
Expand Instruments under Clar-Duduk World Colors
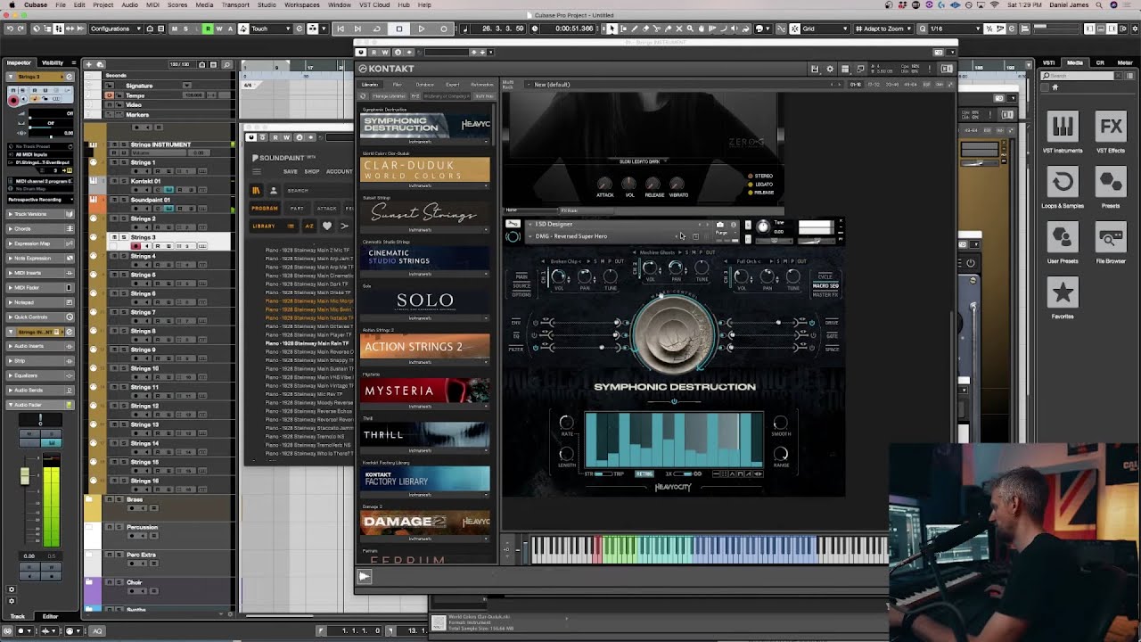[425, 185]
